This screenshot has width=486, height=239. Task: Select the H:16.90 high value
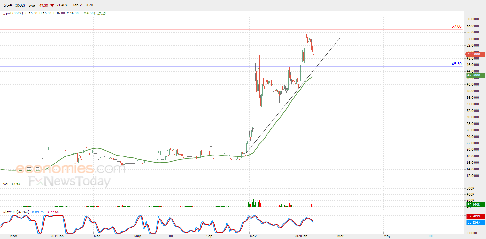click(x=45, y=13)
